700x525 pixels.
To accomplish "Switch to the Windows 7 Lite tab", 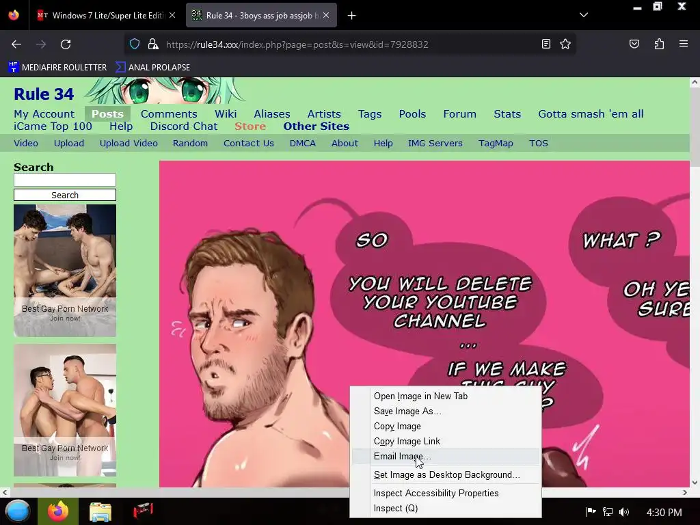I will point(106,15).
